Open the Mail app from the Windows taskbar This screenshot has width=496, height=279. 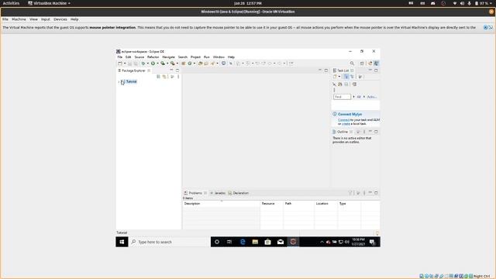click(281, 242)
